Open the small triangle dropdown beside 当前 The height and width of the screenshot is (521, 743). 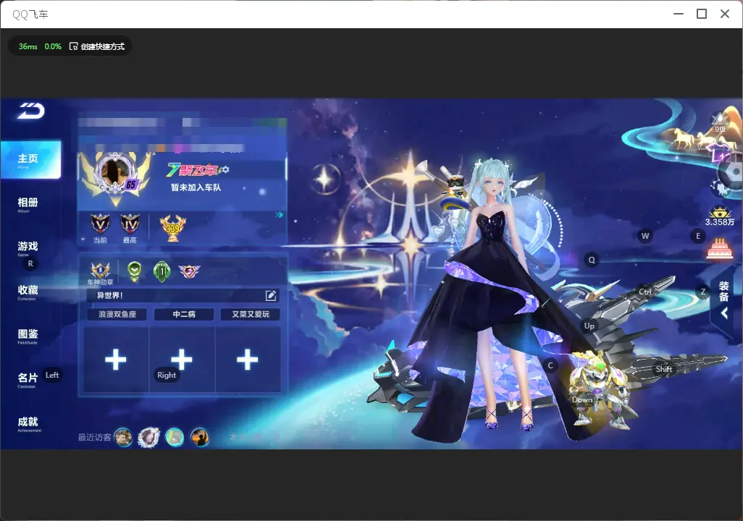pyautogui.click(x=83, y=240)
